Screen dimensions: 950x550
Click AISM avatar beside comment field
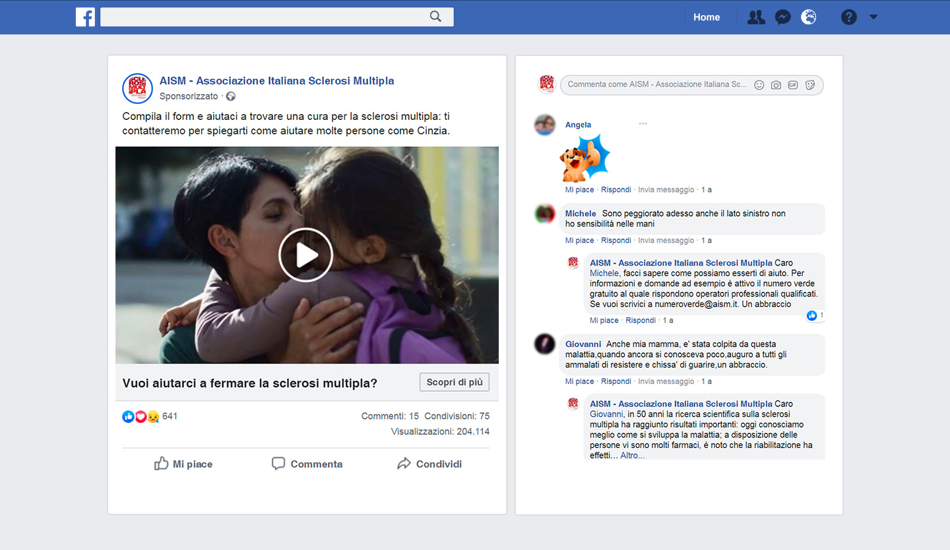point(546,84)
